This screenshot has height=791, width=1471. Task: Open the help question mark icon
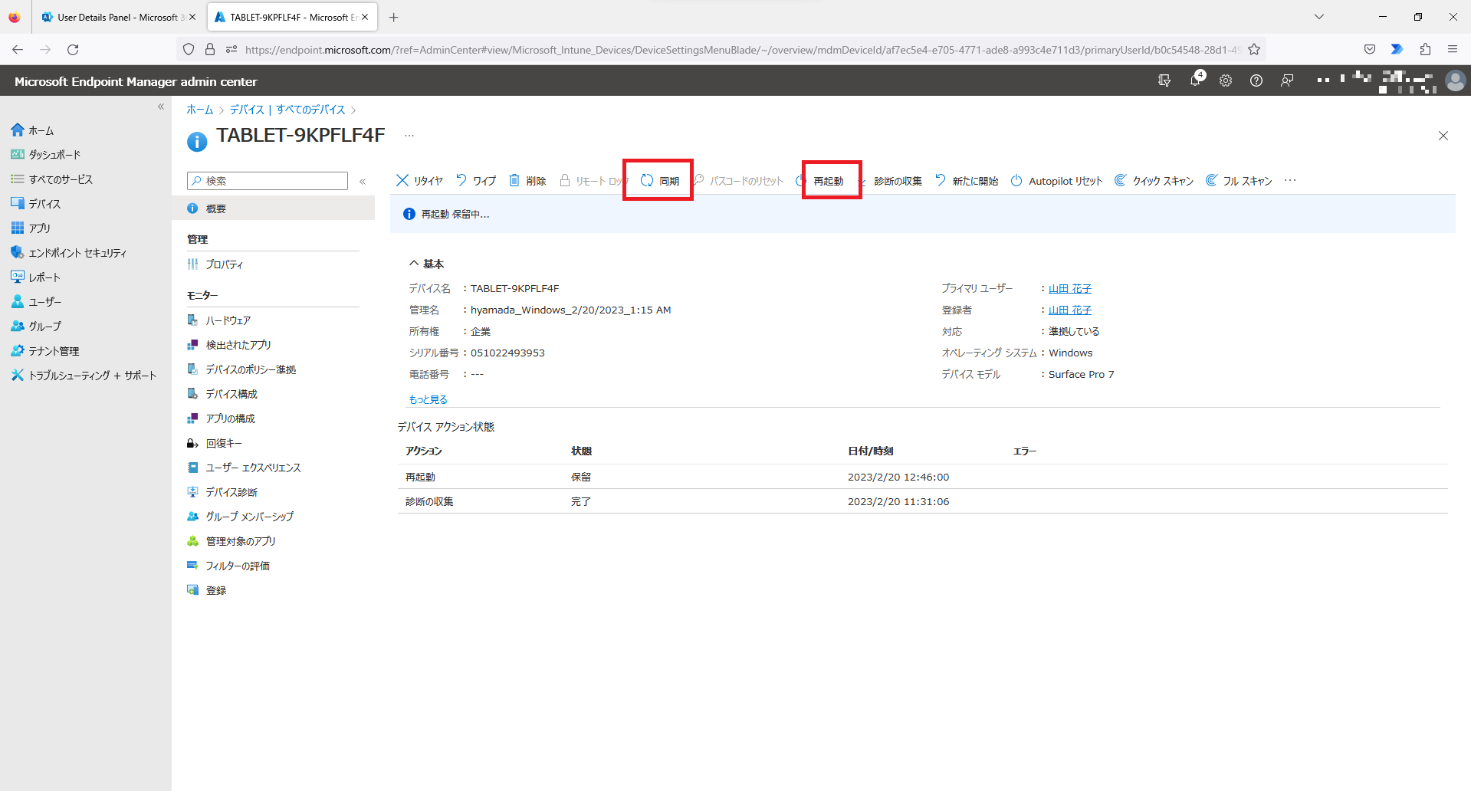tap(1256, 80)
